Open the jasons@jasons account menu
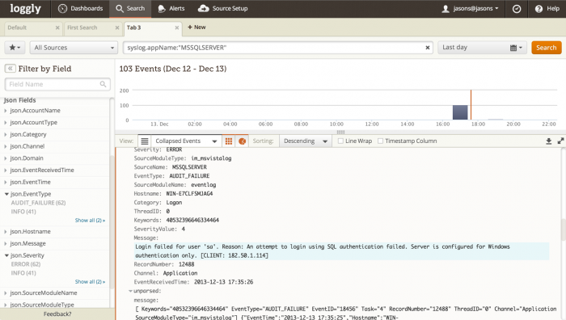566x320 pixels. click(x=470, y=8)
